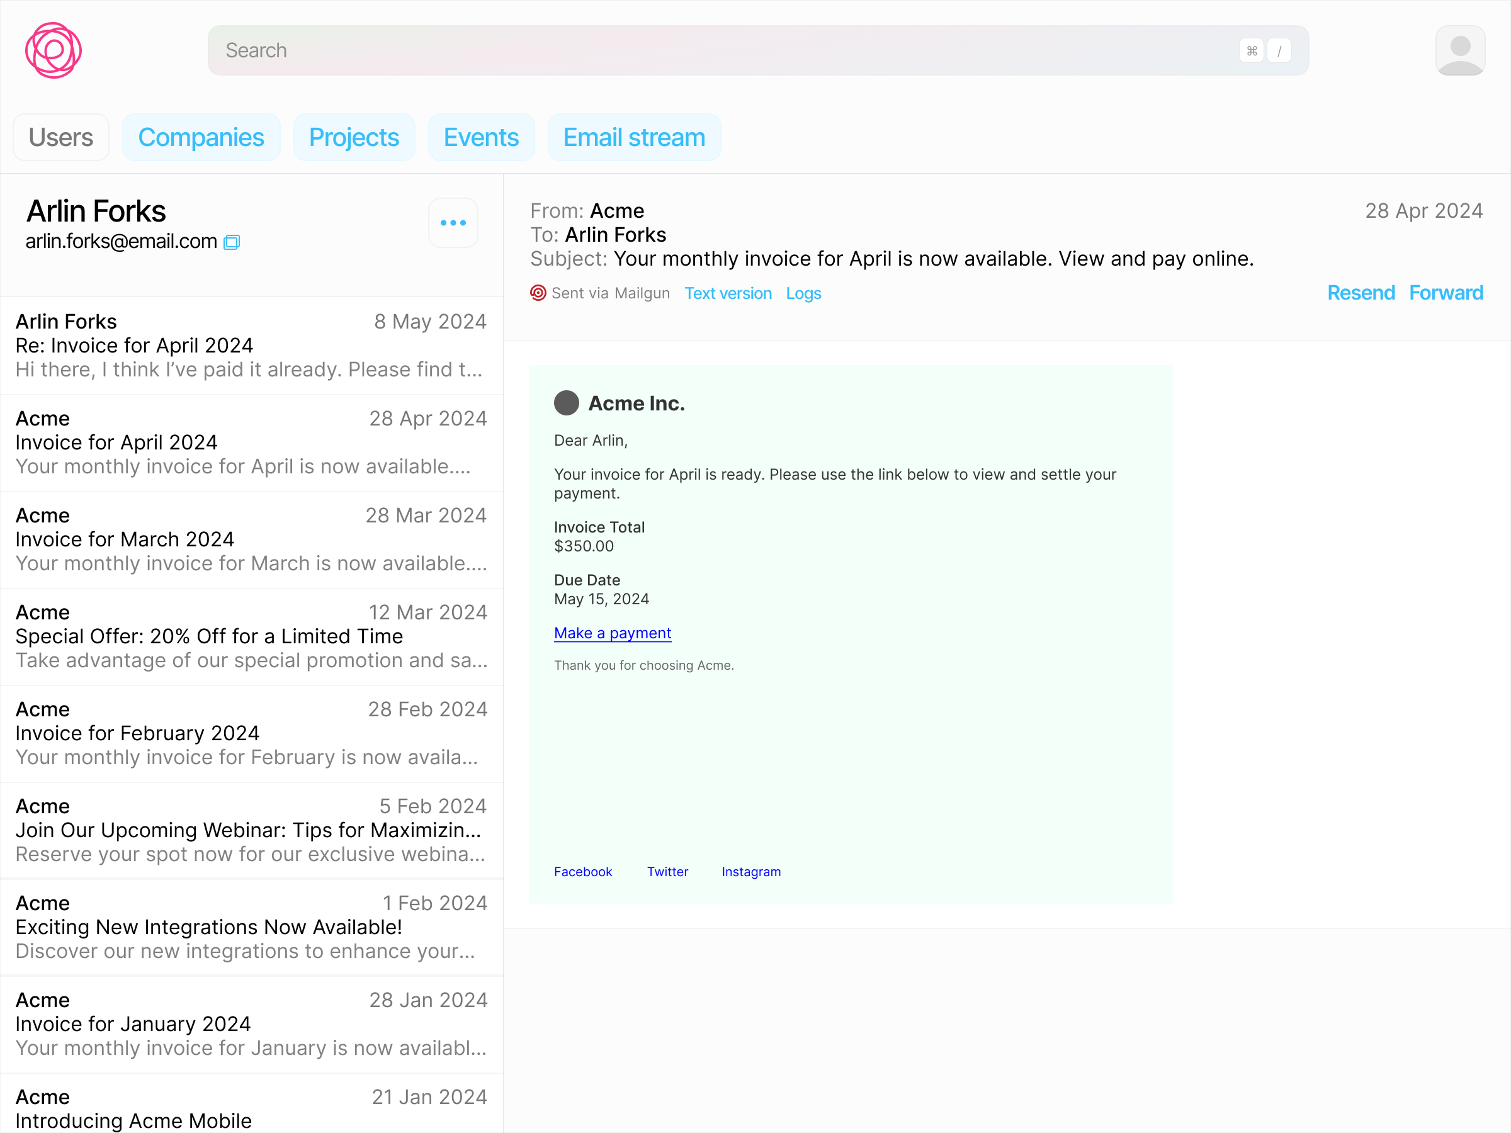1511x1133 pixels.
Task: Click the slash key shortcut badge
Action: (x=1279, y=50)
